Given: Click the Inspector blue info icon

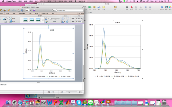Looking at the screenshot, I should coord(162,7).
